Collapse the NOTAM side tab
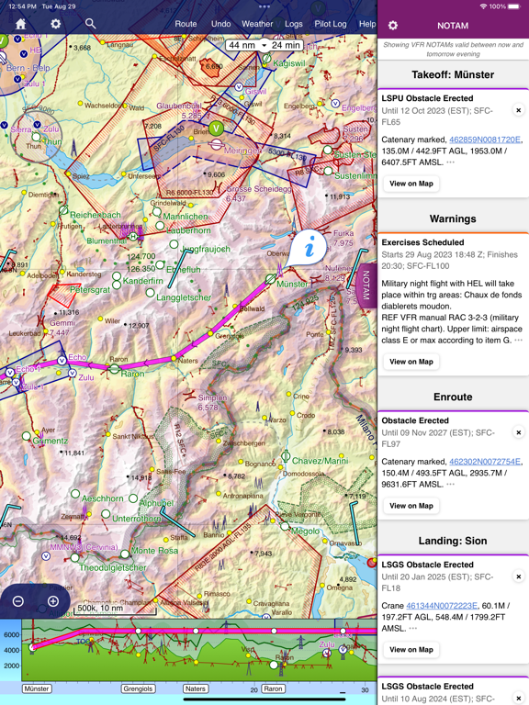Viewport: 529px width, 705px height. point(366,285)
